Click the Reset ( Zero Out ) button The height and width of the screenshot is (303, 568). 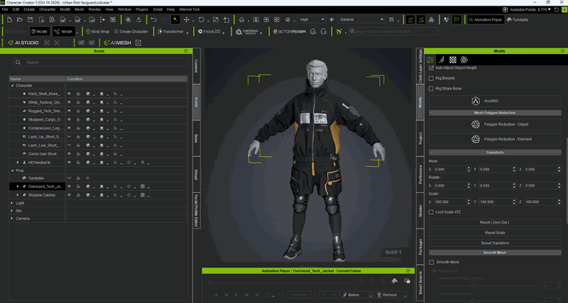(x=495, y=222)
